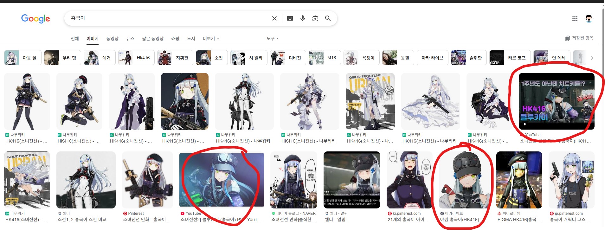
Task: Open the 아카라이브 야겜 흥국이 image result
Action: (x=464, y=180)
